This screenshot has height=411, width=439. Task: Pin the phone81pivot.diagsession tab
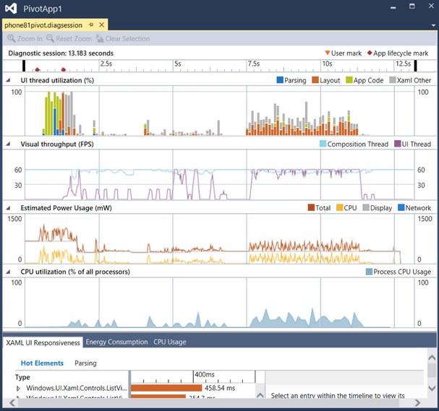(90, 25)
